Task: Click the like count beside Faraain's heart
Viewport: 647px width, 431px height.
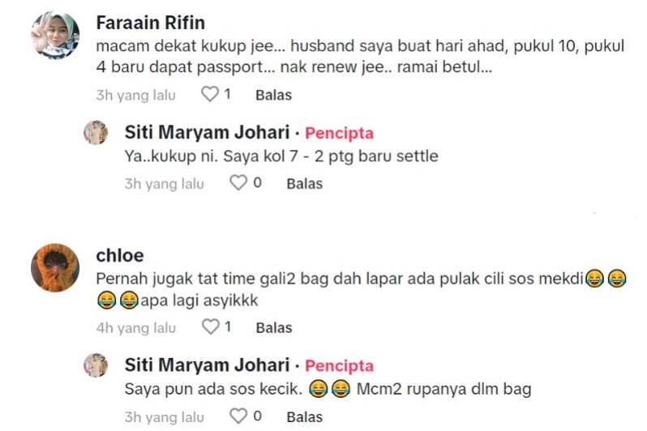Action: [x=227, y=95]
